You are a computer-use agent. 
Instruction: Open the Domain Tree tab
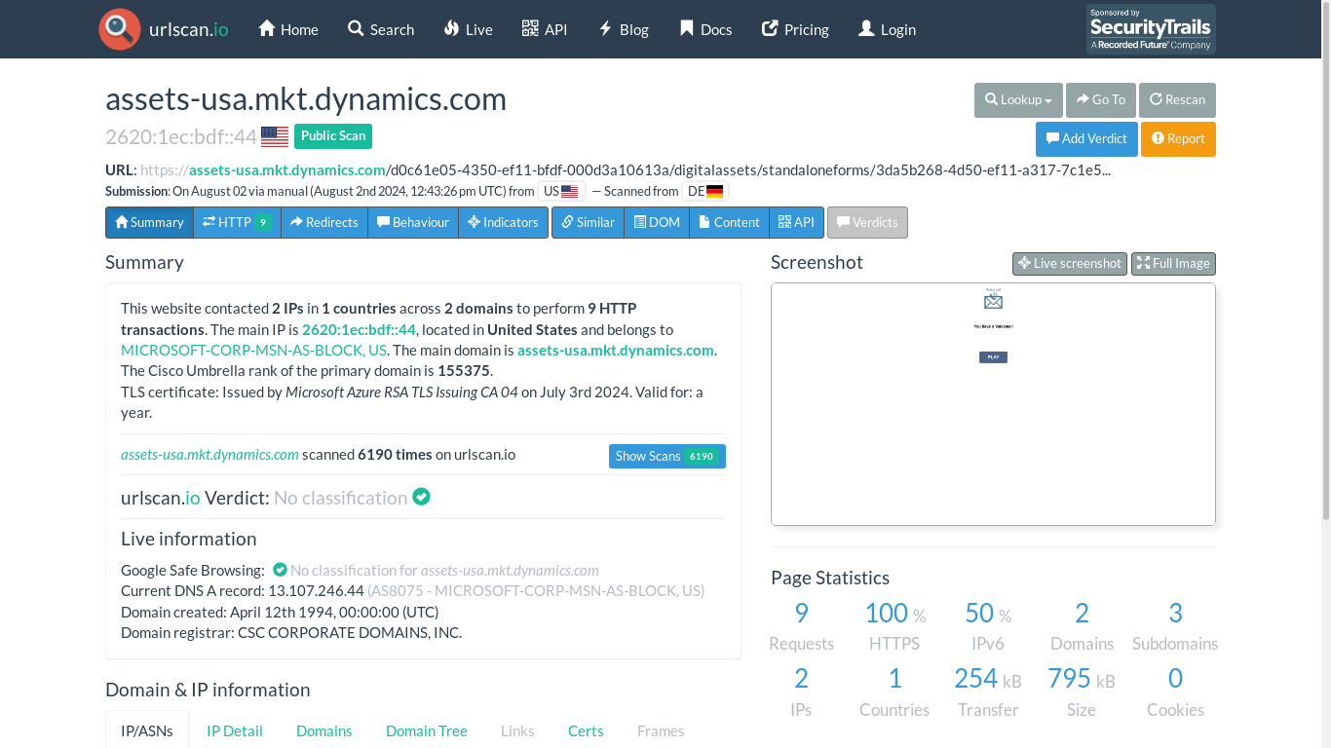[427, 730]
